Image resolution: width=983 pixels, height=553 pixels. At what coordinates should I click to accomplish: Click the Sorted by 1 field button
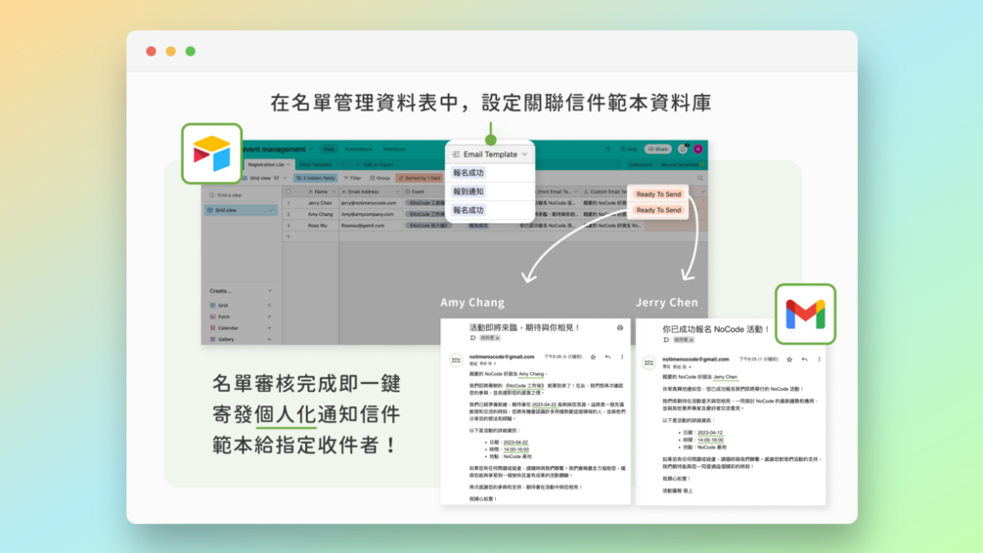[x=420, y=178]
